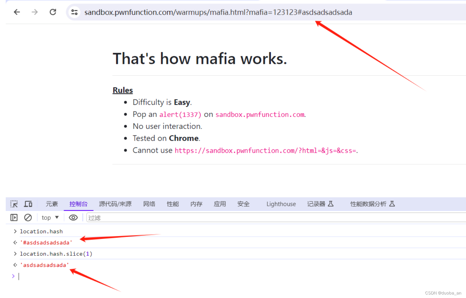The width and height of the screenshot is (466, 298).
Task: Open the top frame context dropdown
Action: pos(50,217)
